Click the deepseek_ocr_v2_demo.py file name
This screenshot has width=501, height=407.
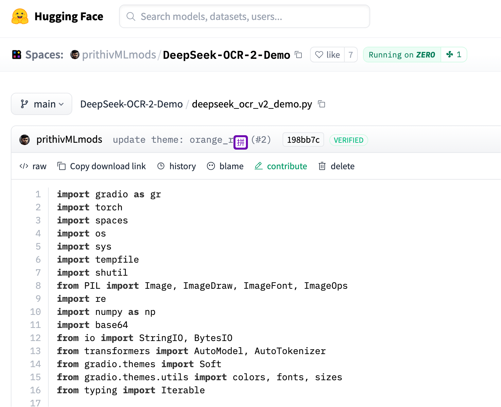(x=252, y=104)
